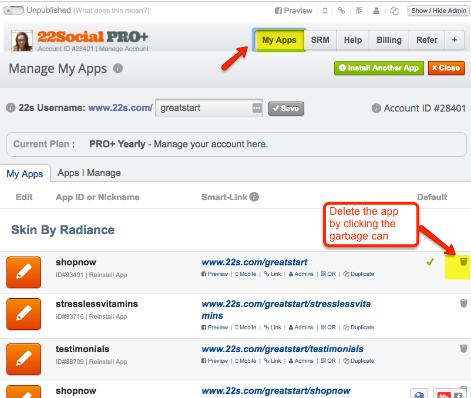This screenshot has height=398, width=471.
Task: Click Preview in stresslessvitamins row
Action: 215,328
